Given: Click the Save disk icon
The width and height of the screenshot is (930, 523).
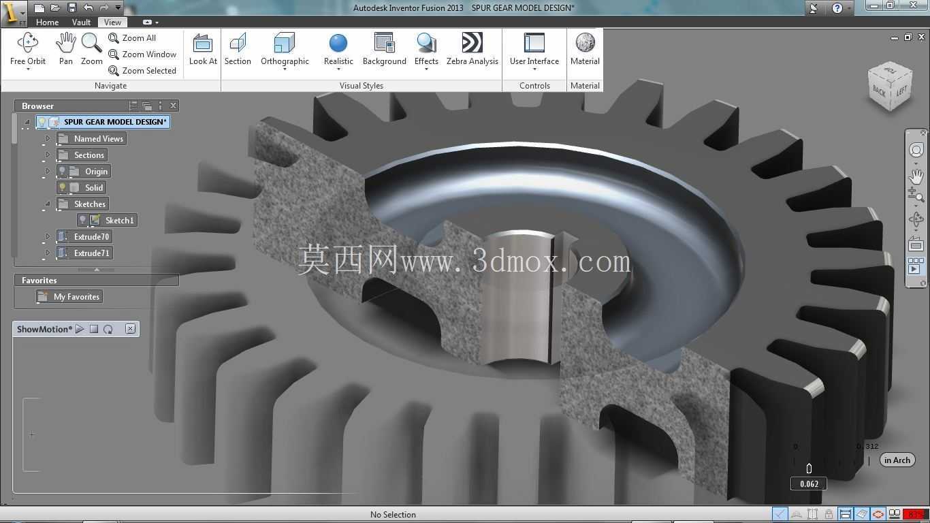Looking at the screenshot, I should 71,7.
